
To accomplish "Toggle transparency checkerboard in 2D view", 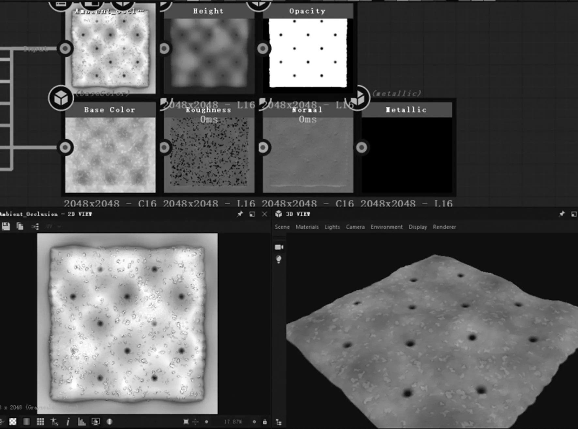I will tap(13, 421).
